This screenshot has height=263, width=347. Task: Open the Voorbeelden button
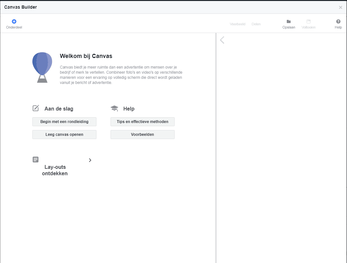click(143, 135)
